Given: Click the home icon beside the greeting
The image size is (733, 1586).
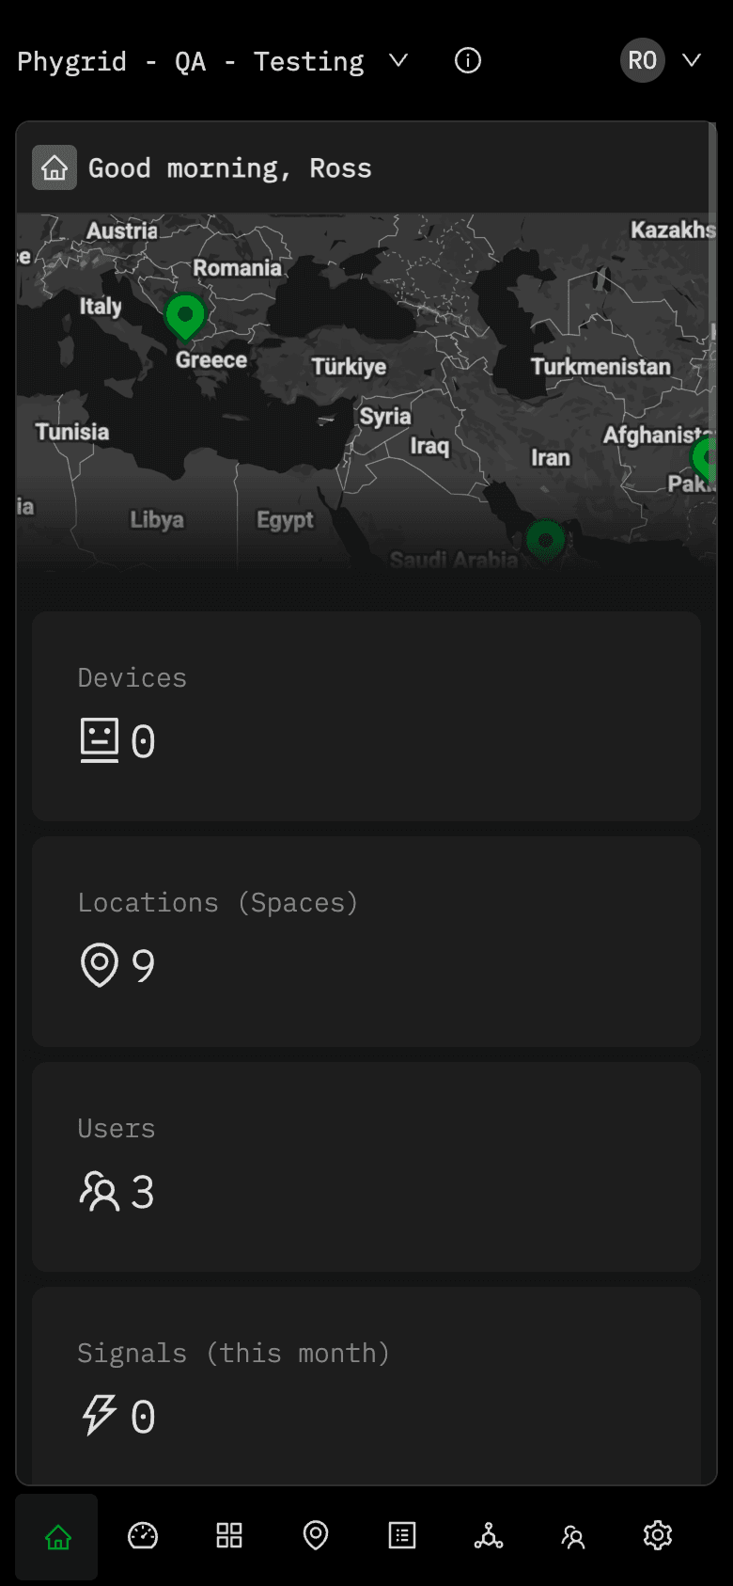Looking at the screenshot, I should click(55, 167).
